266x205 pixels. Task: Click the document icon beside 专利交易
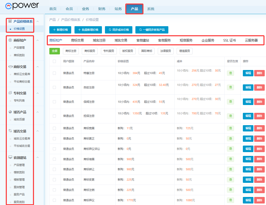pyautogui.click(x=10, y=93)
